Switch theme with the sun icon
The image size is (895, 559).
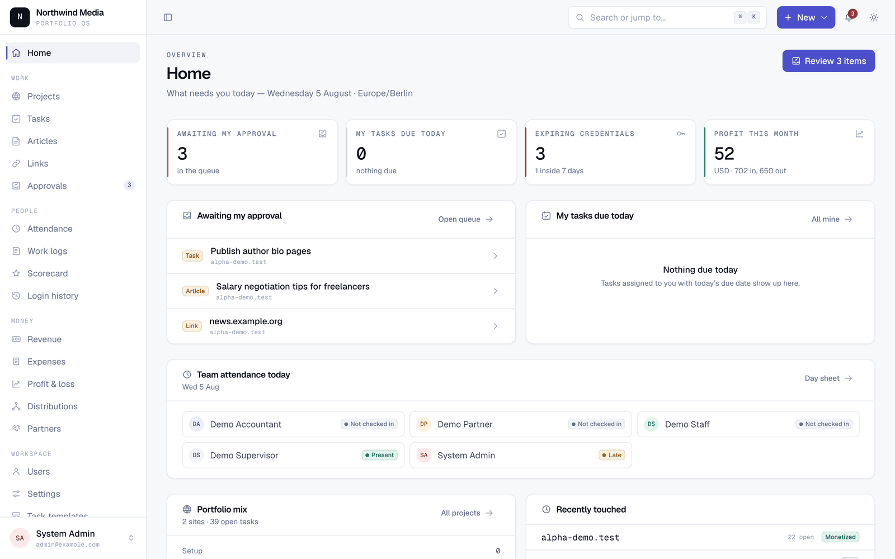pos(874,17)
